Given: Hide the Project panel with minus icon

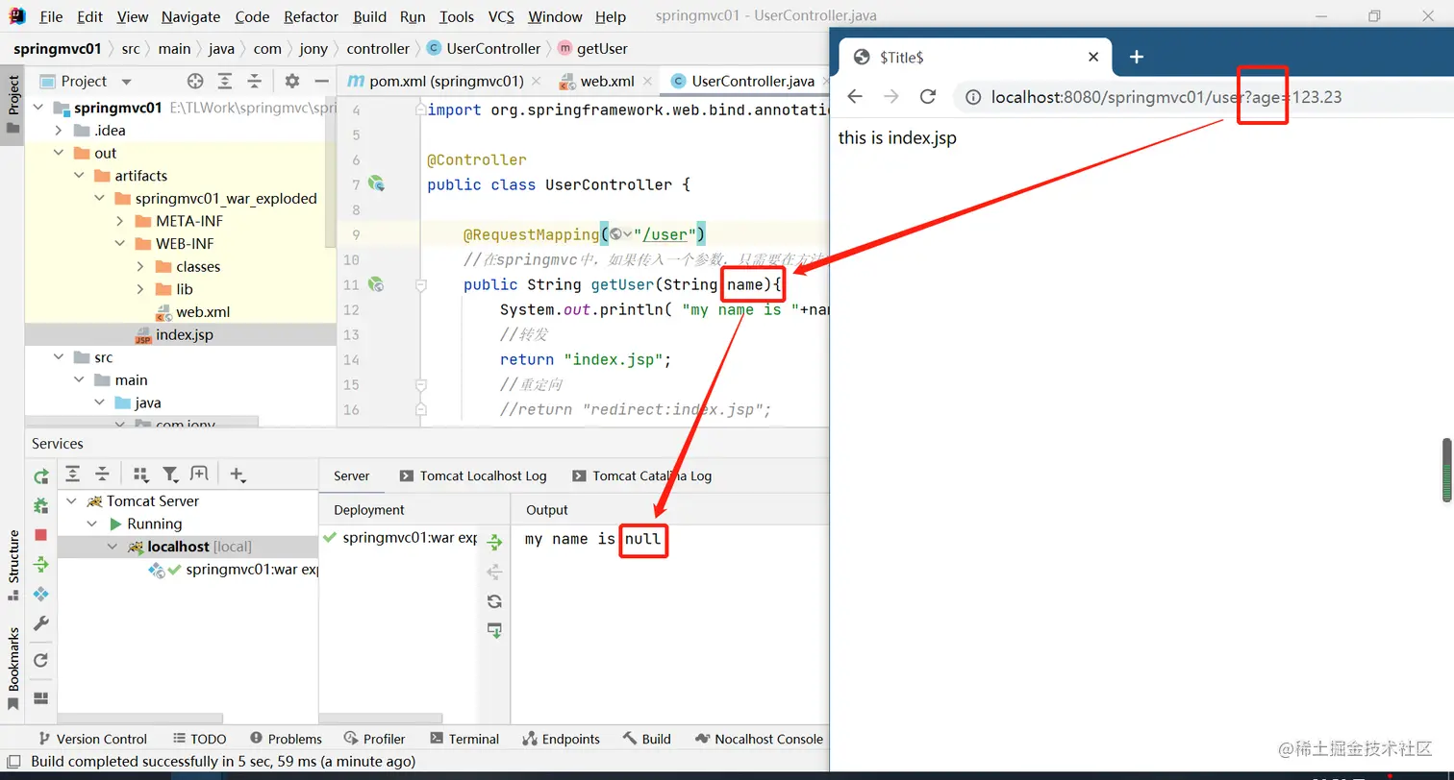Looking at the screenshot, I should click(x=321, y=82).
